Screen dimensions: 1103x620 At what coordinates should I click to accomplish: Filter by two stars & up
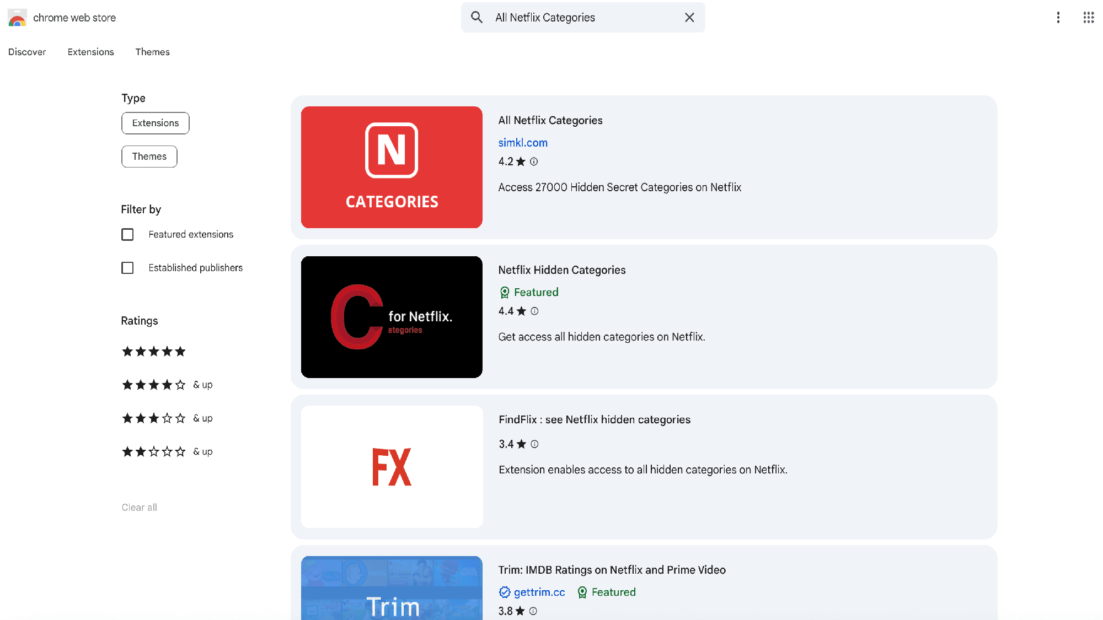point(167,452)
